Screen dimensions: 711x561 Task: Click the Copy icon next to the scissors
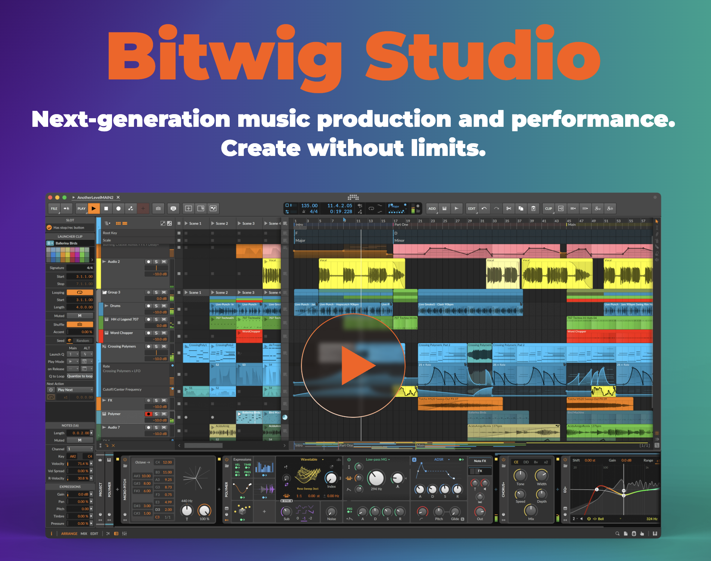click(x=521, y=208)
